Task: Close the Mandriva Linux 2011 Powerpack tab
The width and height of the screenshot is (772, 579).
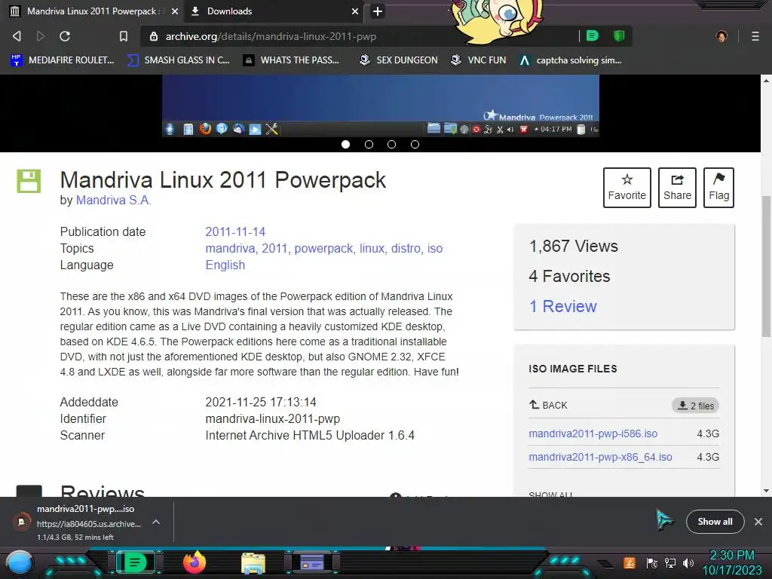Action: (175, 11)
